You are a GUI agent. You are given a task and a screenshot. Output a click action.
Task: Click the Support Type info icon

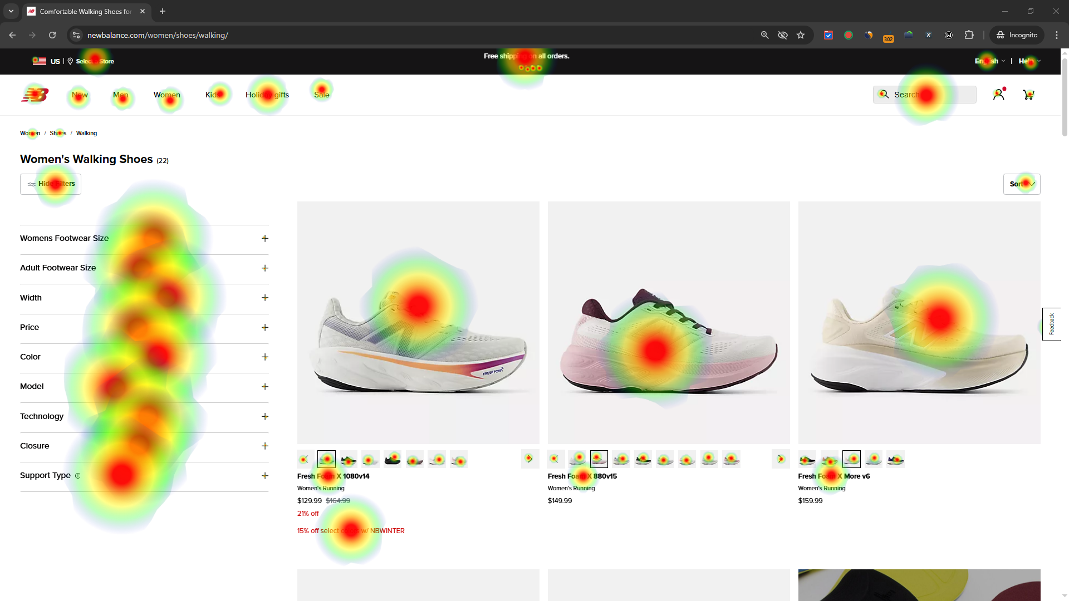[x=77, y=476]
